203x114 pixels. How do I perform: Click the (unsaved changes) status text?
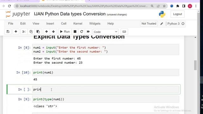117,15
